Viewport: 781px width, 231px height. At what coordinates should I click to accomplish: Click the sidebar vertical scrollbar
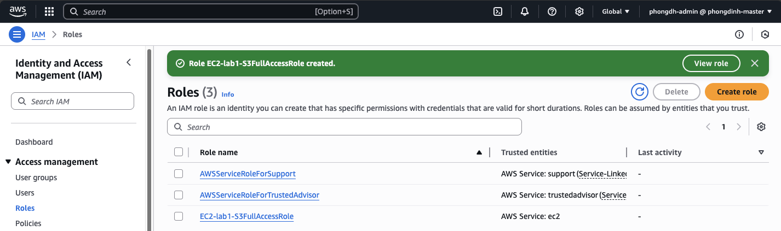(149, 139)
